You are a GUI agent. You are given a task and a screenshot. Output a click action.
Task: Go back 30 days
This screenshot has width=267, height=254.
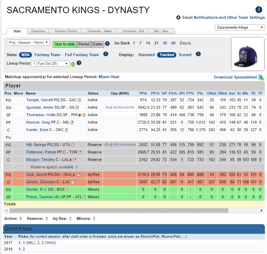coord(165,43)
